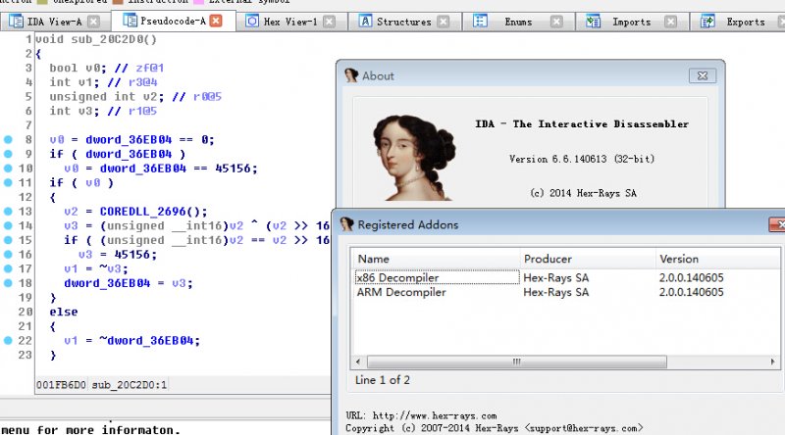Open the www.hex-rays.com URL
Viewport: 785px width, 435px height.
pos(435,415)
